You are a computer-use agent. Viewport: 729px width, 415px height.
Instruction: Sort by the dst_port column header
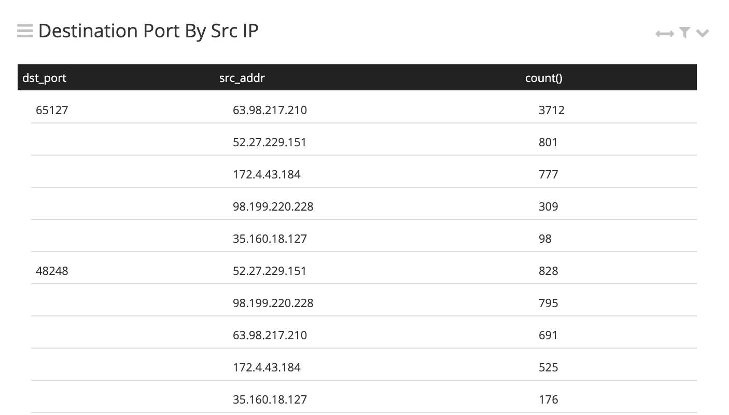45,78
